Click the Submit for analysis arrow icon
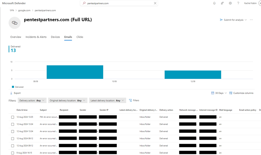This screenshot has width=261, height=155. click(221, 20)
